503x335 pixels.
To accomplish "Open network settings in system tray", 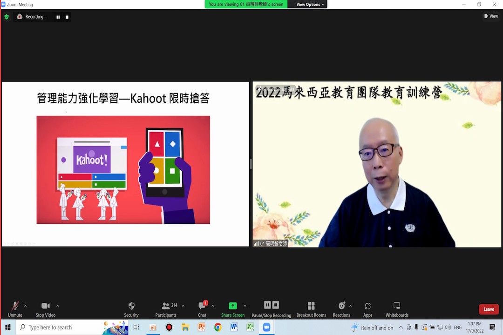I will coord(440,327).
